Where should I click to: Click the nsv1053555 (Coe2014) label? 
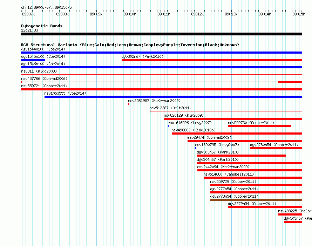[x=65, y=93]
